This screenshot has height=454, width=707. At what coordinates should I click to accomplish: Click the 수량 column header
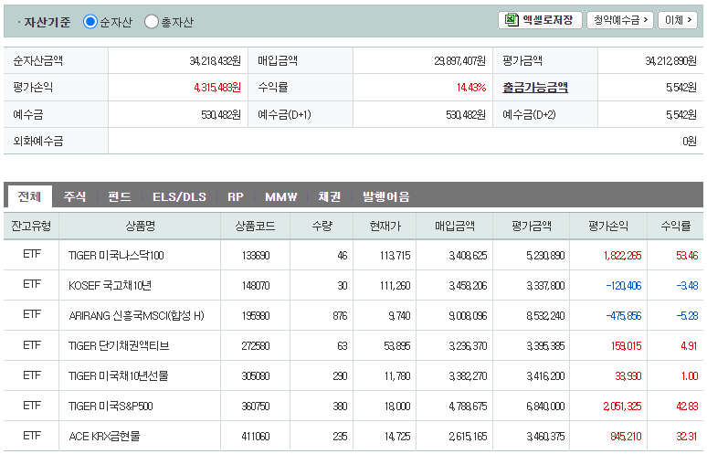(x=322, y=226)
